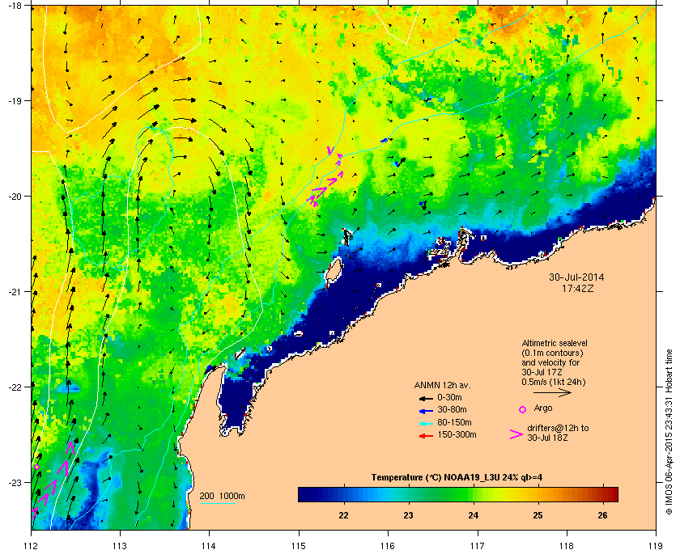This screenshot has width=680, height=550.
Task: Click the '30-80m' legend label
Action: pos(452,409)
